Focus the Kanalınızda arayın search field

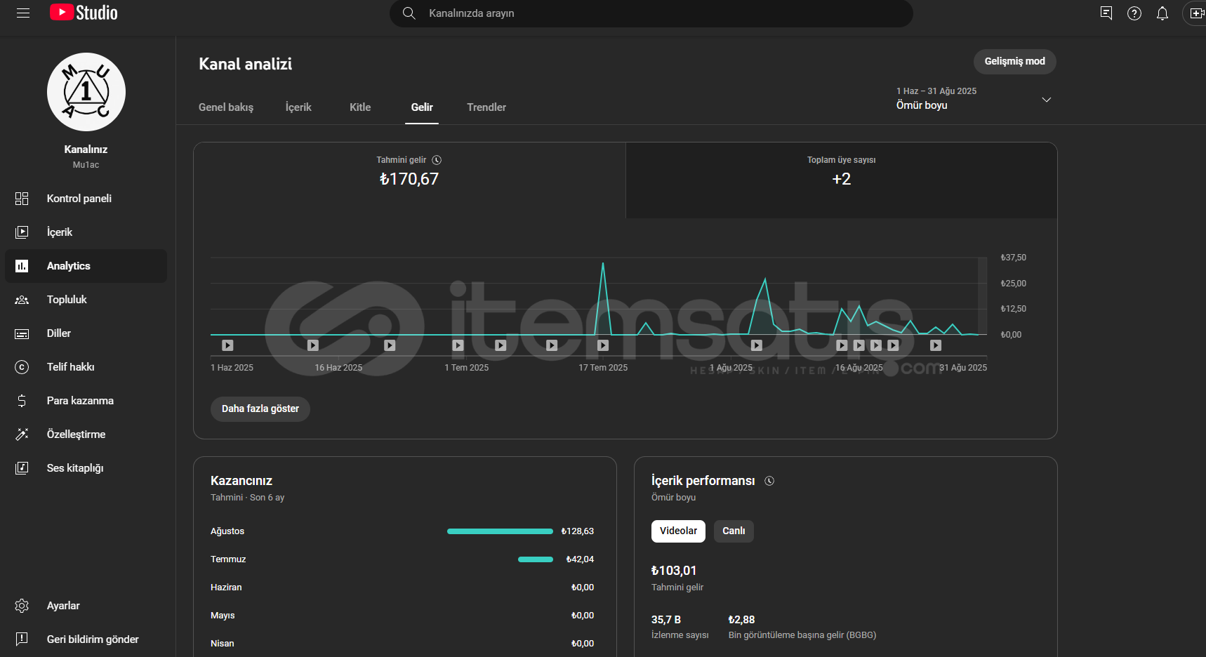[x=651, y=13]
